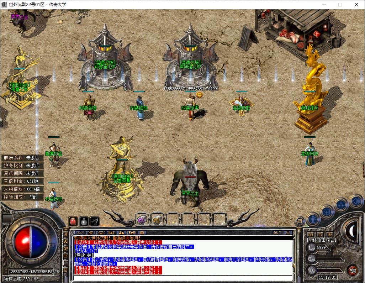Toggle attack mode label 全体攻击模式

(x=322, y=240)
